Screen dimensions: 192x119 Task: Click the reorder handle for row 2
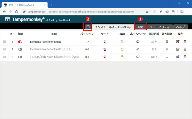click(x=167, y=49)
